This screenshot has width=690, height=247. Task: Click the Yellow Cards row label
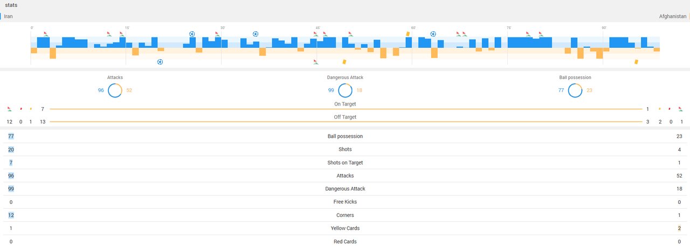[x=345, y=228]
